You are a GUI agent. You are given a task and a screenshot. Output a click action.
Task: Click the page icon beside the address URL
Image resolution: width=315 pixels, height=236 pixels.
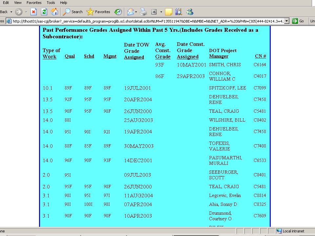click(9, 21)
